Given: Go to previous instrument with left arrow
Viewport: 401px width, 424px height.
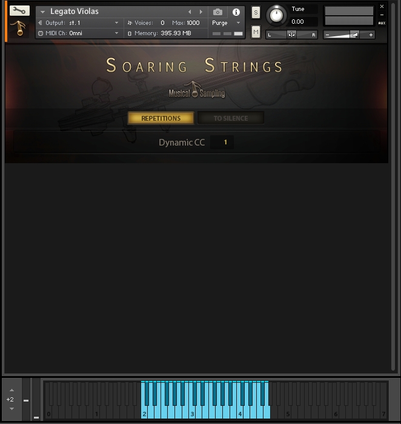Looking at the screenshot, I should click(190, 12).
